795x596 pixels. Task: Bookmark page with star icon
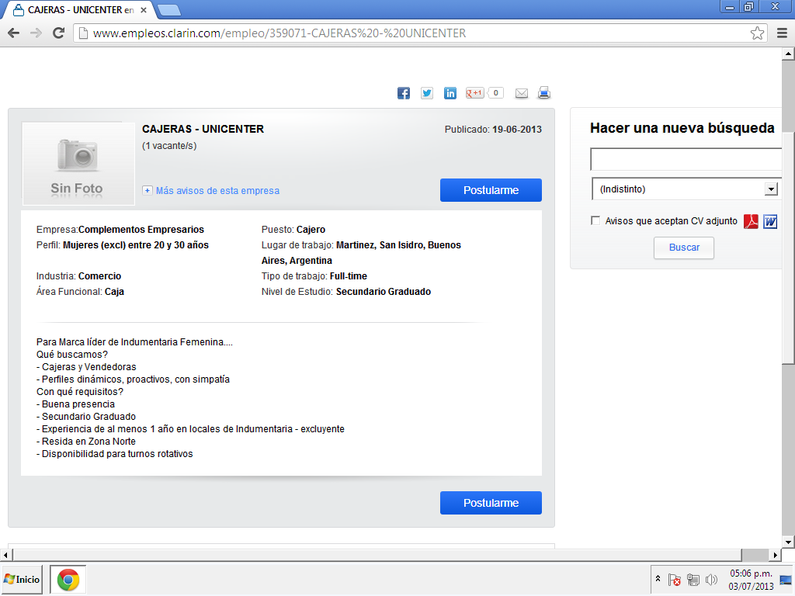(758, 33)
